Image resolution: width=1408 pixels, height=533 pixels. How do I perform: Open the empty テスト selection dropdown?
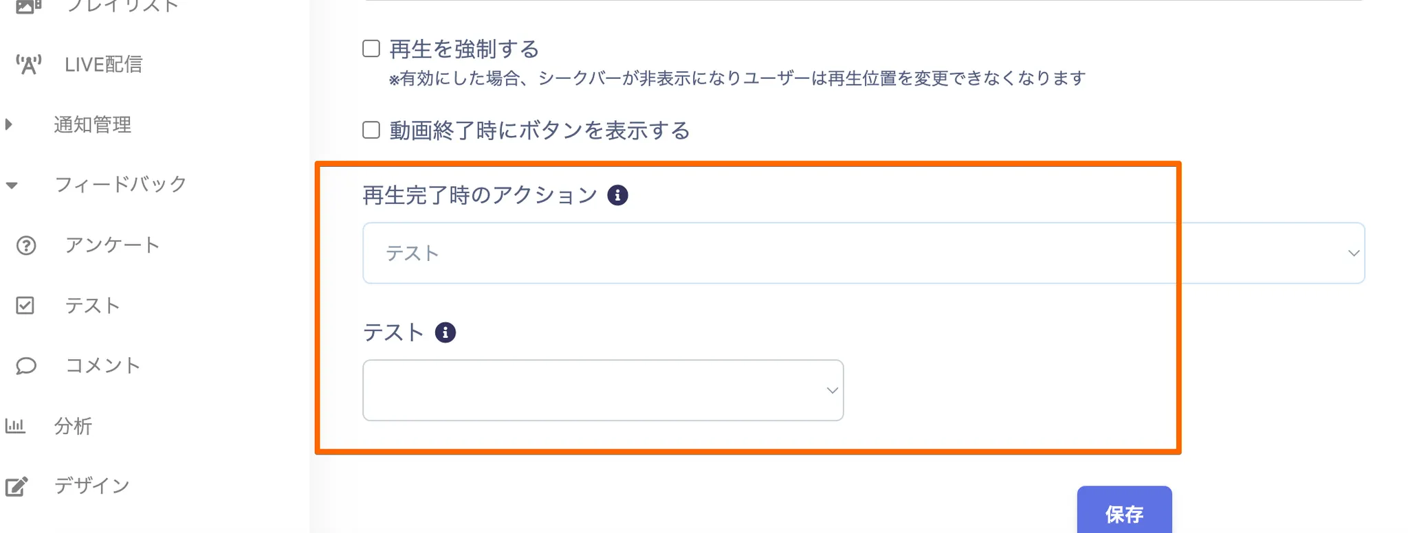[x=603, y=390]
